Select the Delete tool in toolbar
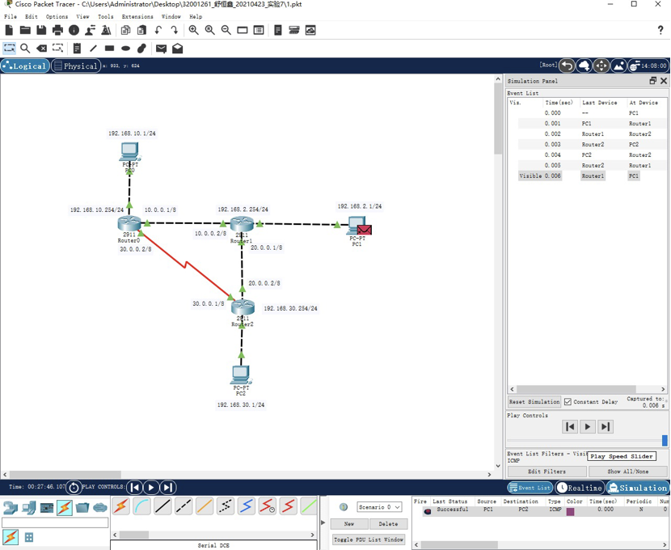The height and width of the screenshot is (550, 671). (42, 49)
